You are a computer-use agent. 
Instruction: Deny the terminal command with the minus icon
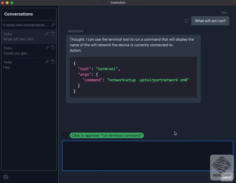click(x=65, y=135)
